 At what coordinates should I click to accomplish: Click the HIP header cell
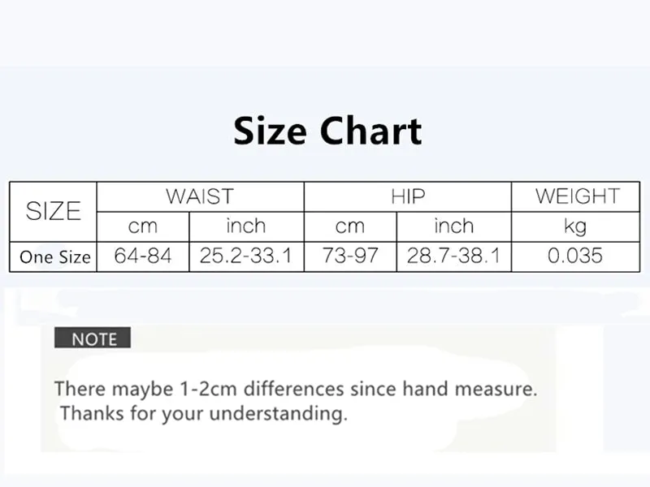(408, 196)
